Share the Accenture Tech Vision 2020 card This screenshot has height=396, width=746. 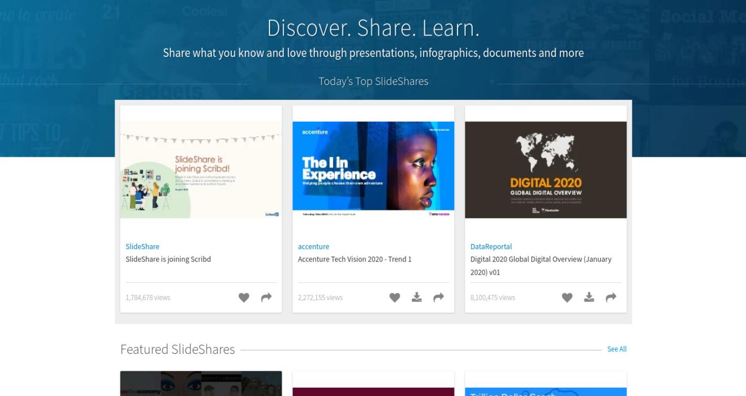tap(439, 297)
